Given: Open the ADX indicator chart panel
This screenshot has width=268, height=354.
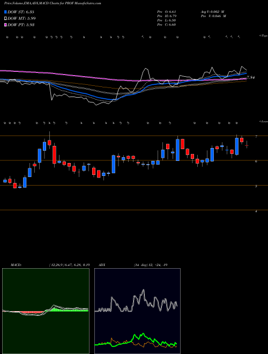Looking at the screenshot, I should click(137, 311).
